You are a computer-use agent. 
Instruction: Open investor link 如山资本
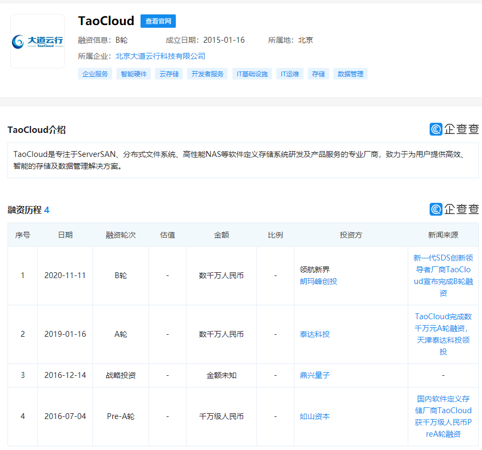click(x=315, y=416)
